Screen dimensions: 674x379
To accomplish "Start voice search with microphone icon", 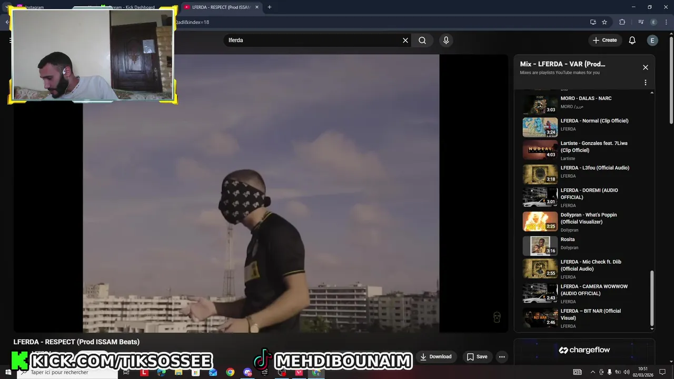I will [446, 40].
